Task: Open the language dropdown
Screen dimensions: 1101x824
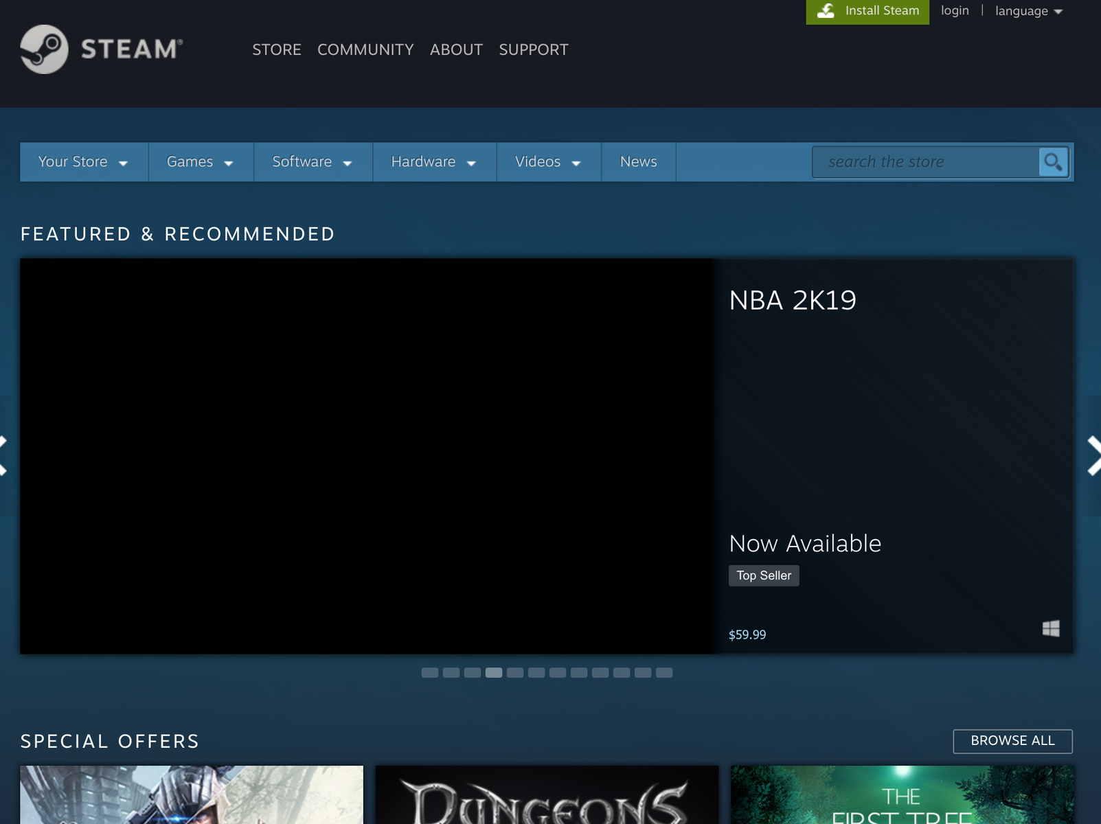Action: [1028, 11]
